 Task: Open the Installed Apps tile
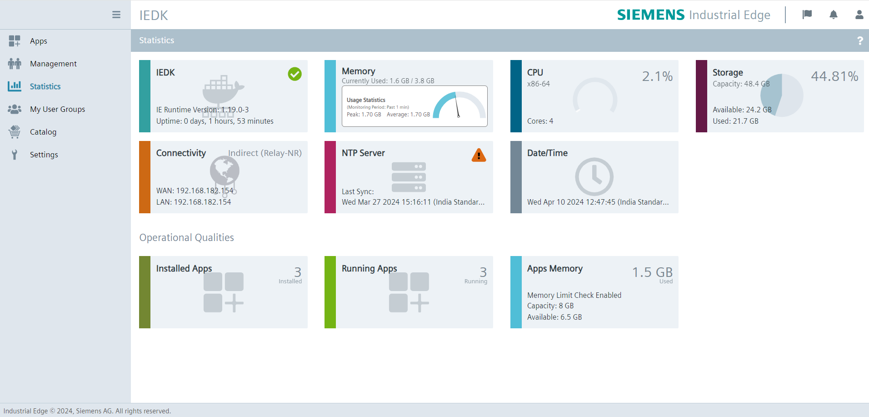[223, 292]
